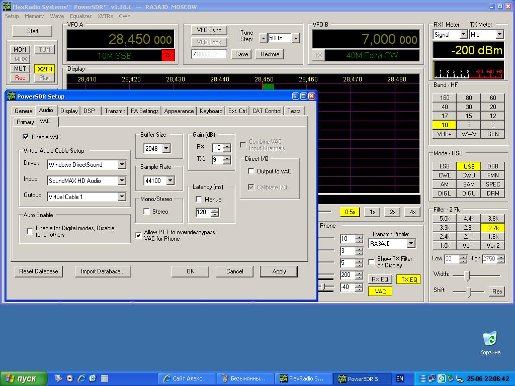This screenshot has height=386, width=515.
Task: Open the Buffer Size dropdown
Action: (x=166, y=149)
